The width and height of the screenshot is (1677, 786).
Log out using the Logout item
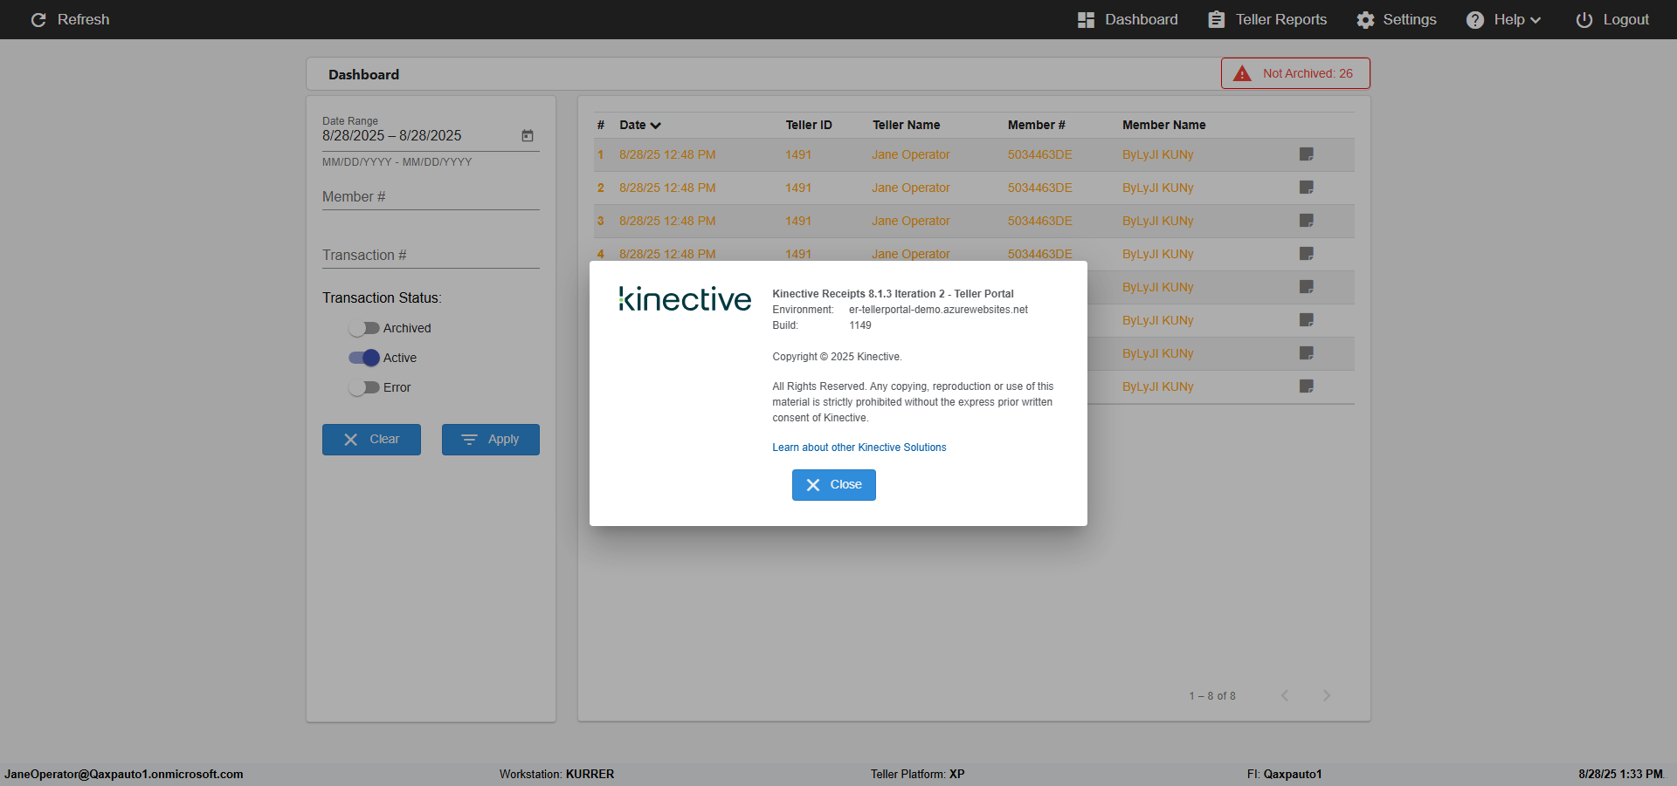tap(1612, 19)
